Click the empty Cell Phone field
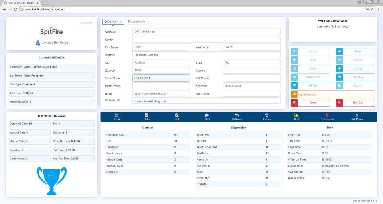The image size is (383, 204). (x=252, y=78)
